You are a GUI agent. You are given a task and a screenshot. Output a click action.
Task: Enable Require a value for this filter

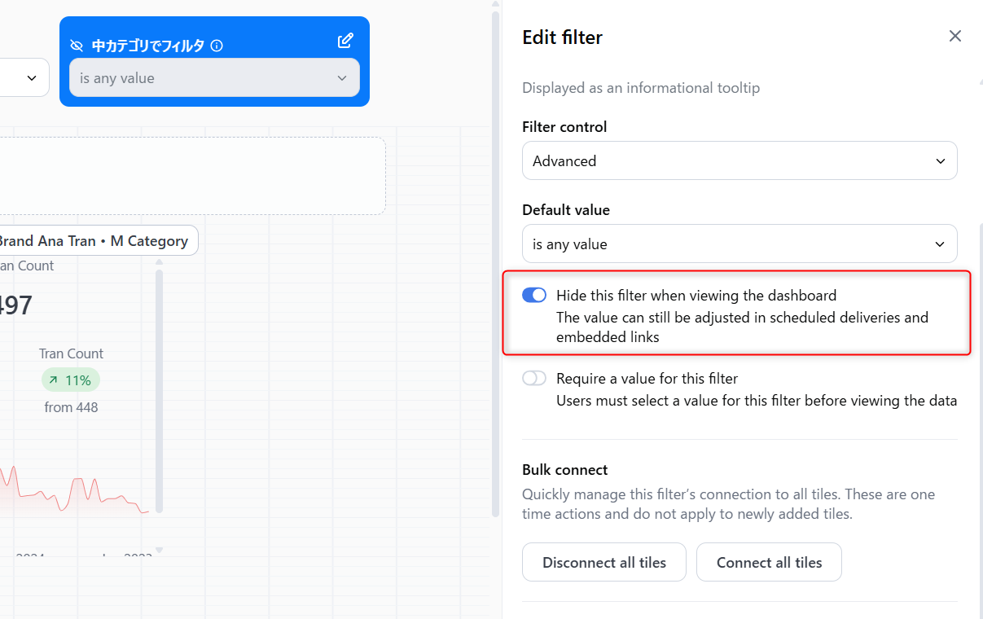coord(534,378)
